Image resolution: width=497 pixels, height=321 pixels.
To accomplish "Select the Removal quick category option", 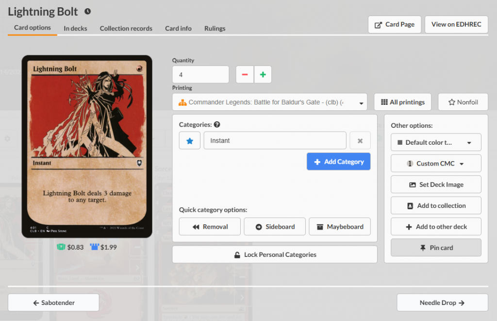I will pyautogui.click(x=210, y=226).
